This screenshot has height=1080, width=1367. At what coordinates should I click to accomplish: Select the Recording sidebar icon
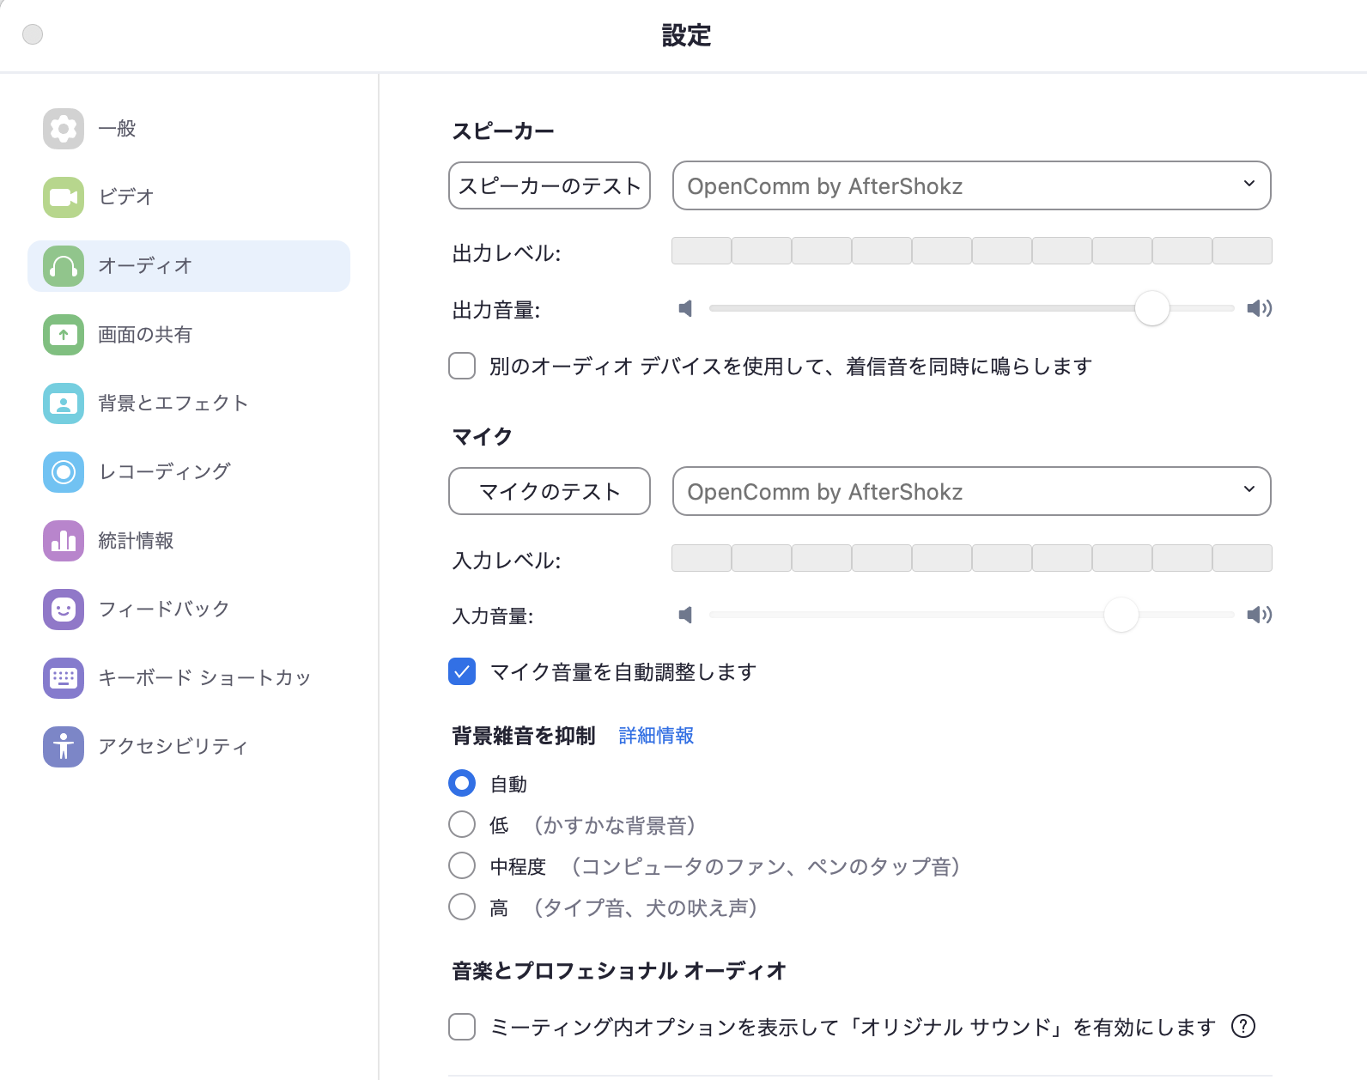click(64, 472)
